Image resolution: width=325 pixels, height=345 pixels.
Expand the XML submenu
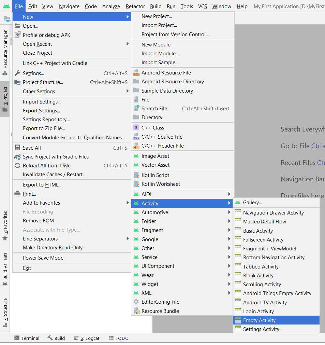point(182,293)
